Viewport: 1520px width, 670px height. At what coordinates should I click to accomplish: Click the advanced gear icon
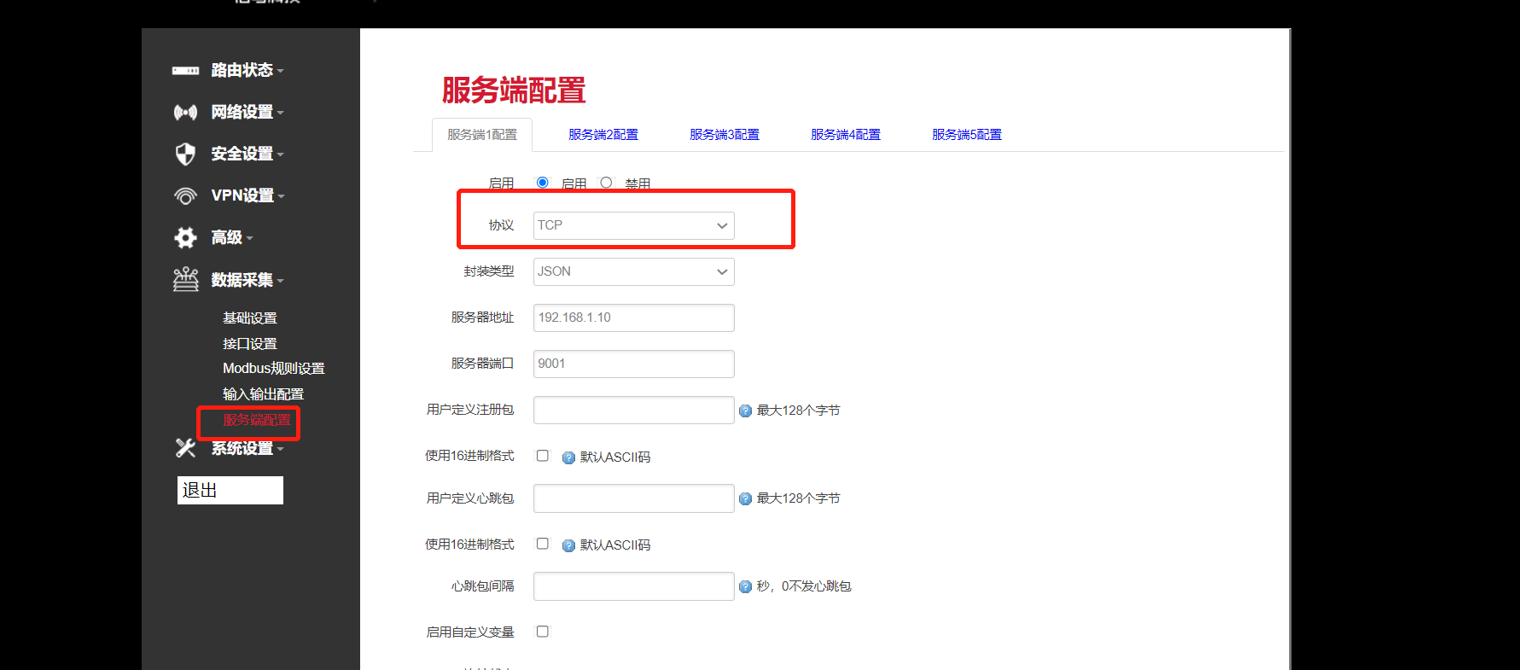coord(185,237)
